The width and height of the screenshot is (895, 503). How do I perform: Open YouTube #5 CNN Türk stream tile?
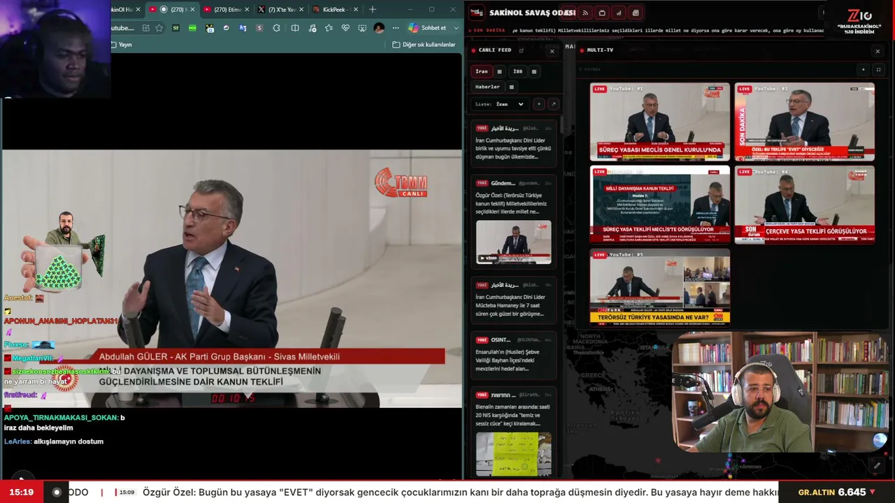(x=659, y=288)
